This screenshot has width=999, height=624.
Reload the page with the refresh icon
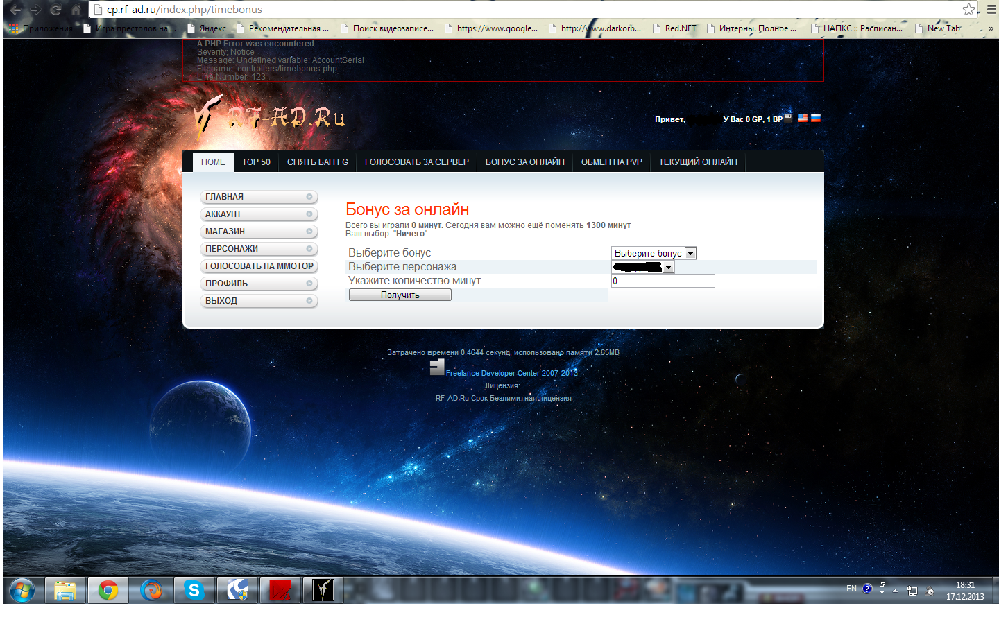[55, 10]
